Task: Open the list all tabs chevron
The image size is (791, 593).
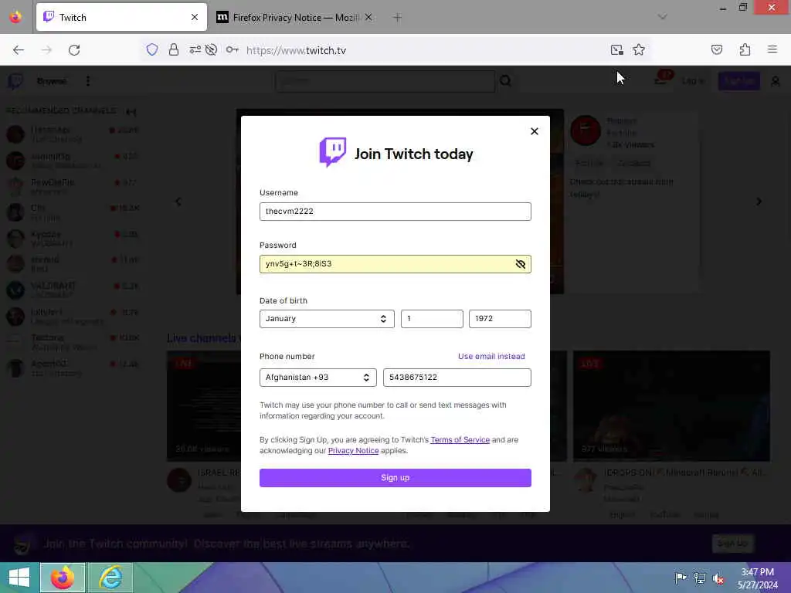Action: (x=662, y=17)
